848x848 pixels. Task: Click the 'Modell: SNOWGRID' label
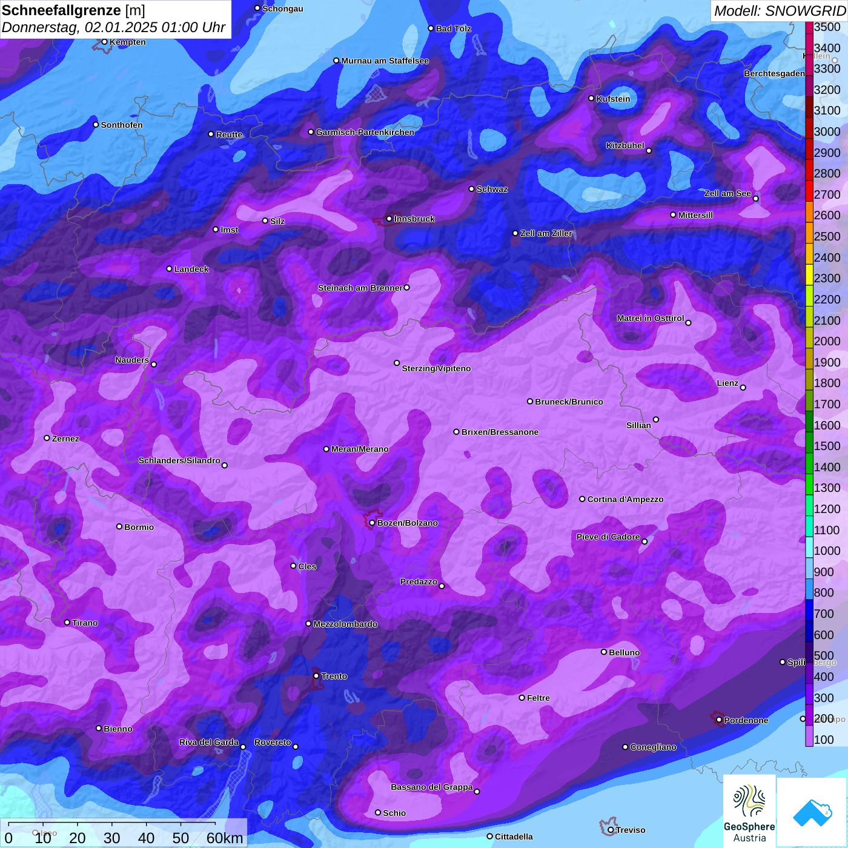click(x=780, y=11)
